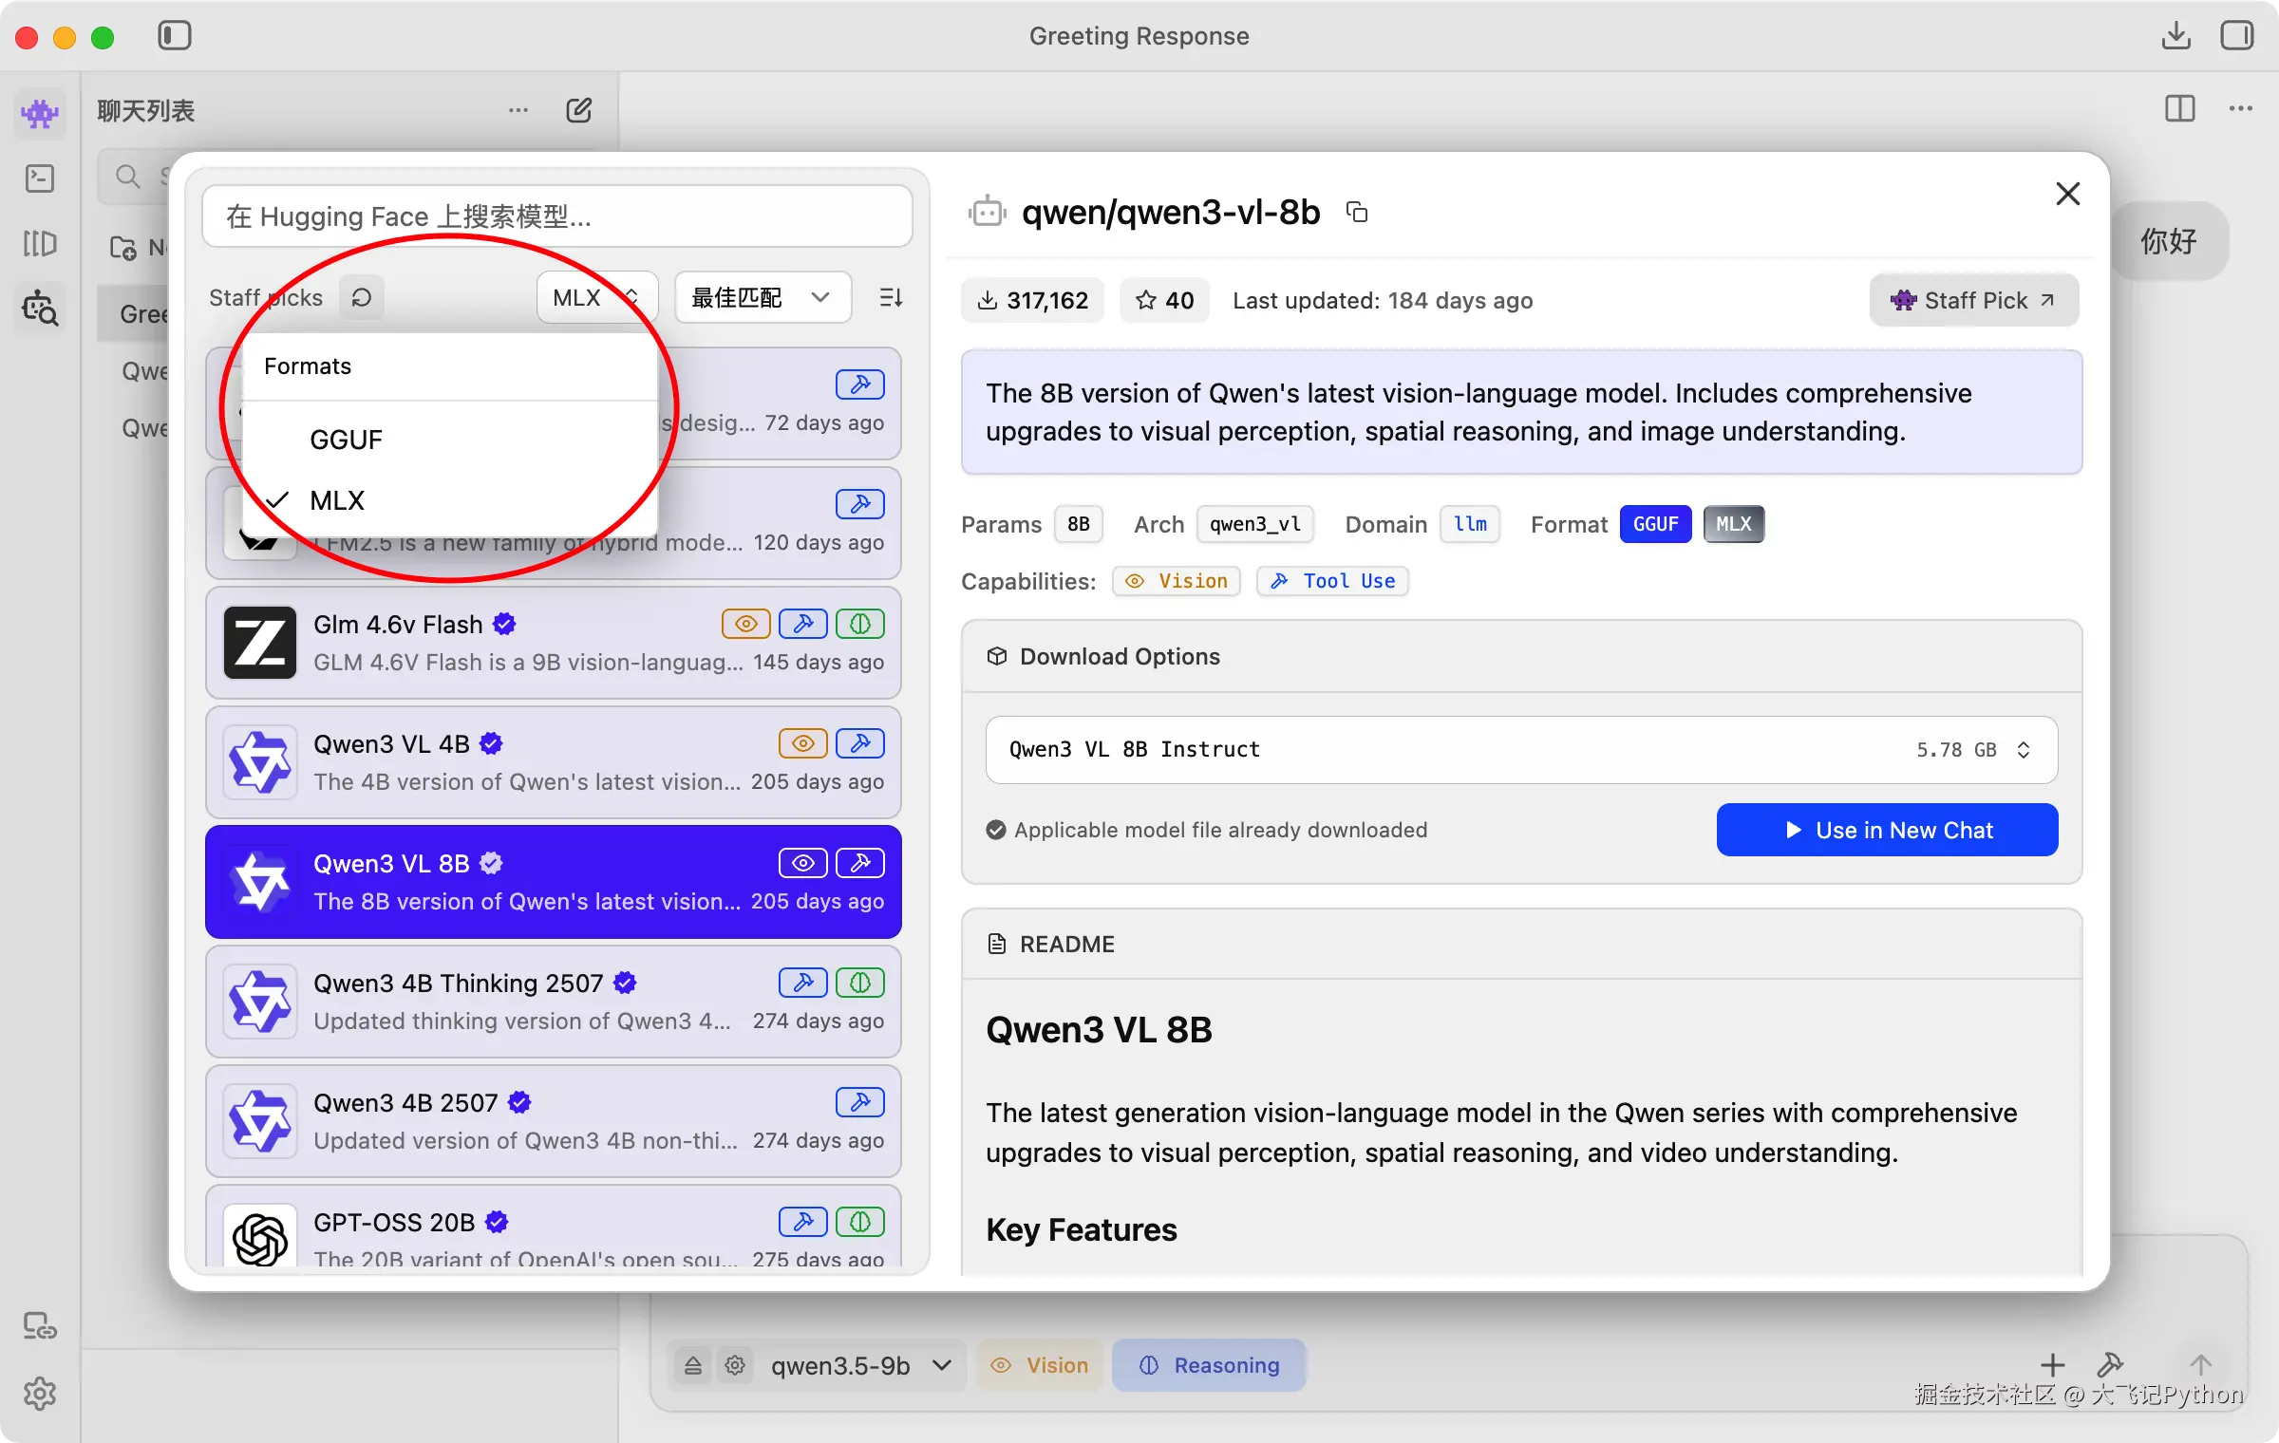Click the GGUF format tag
Image resolution: width=2279 pixels, height=1443 pixels.
[1655, 524]
